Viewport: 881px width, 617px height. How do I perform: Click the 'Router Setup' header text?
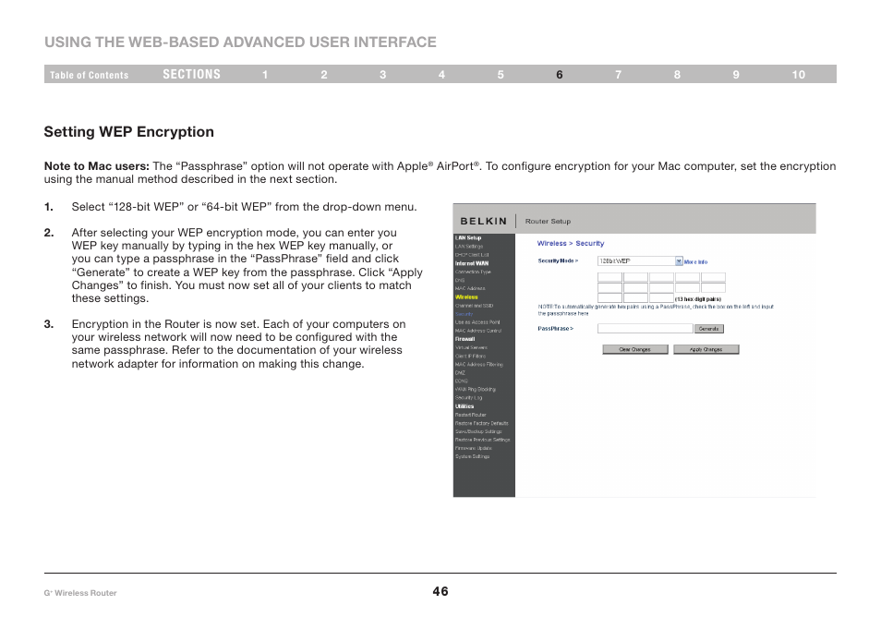coord(548,222)
